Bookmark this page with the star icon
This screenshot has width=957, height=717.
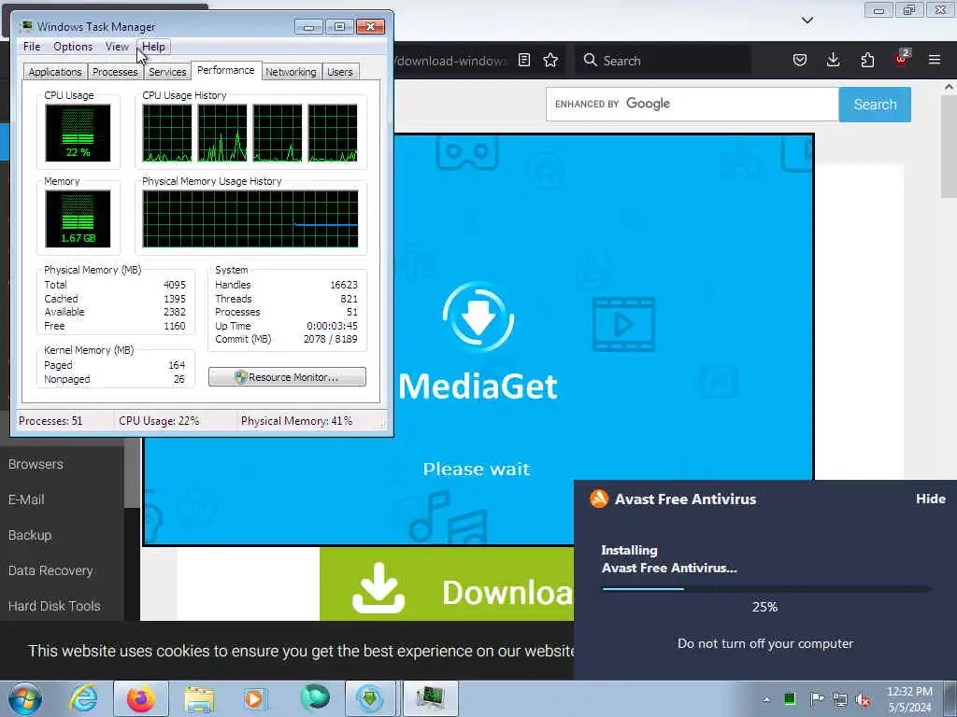coord(550,60)
